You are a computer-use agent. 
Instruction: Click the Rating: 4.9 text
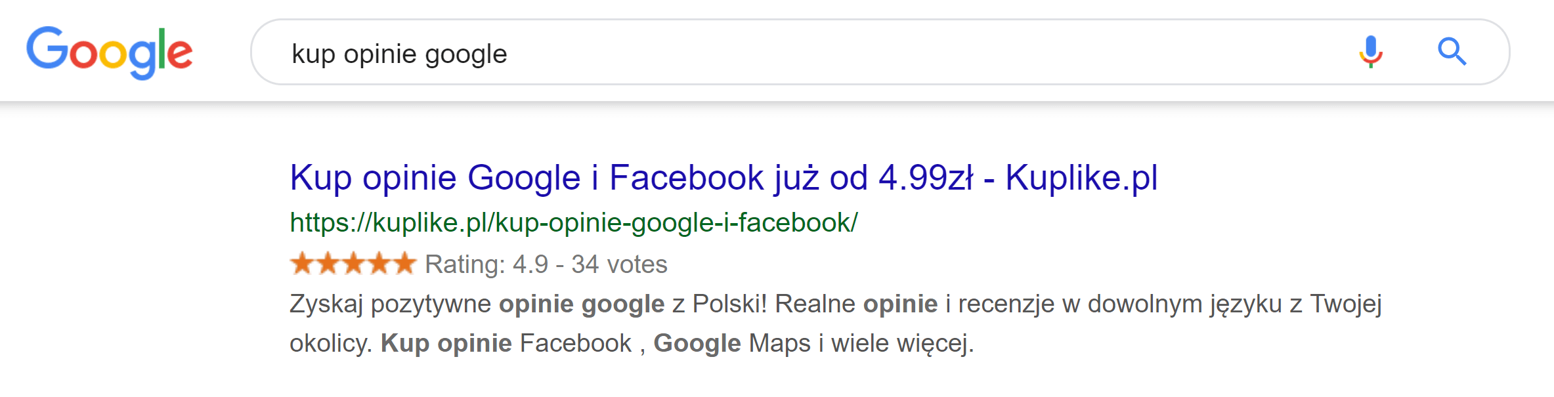click(486, 264)
